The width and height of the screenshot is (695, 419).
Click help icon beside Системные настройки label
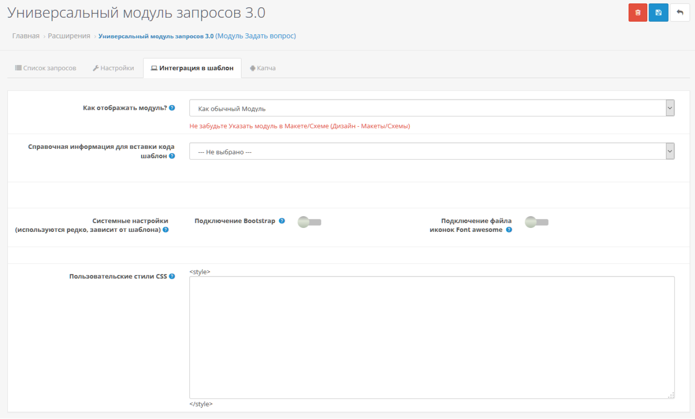coord(165,230)
